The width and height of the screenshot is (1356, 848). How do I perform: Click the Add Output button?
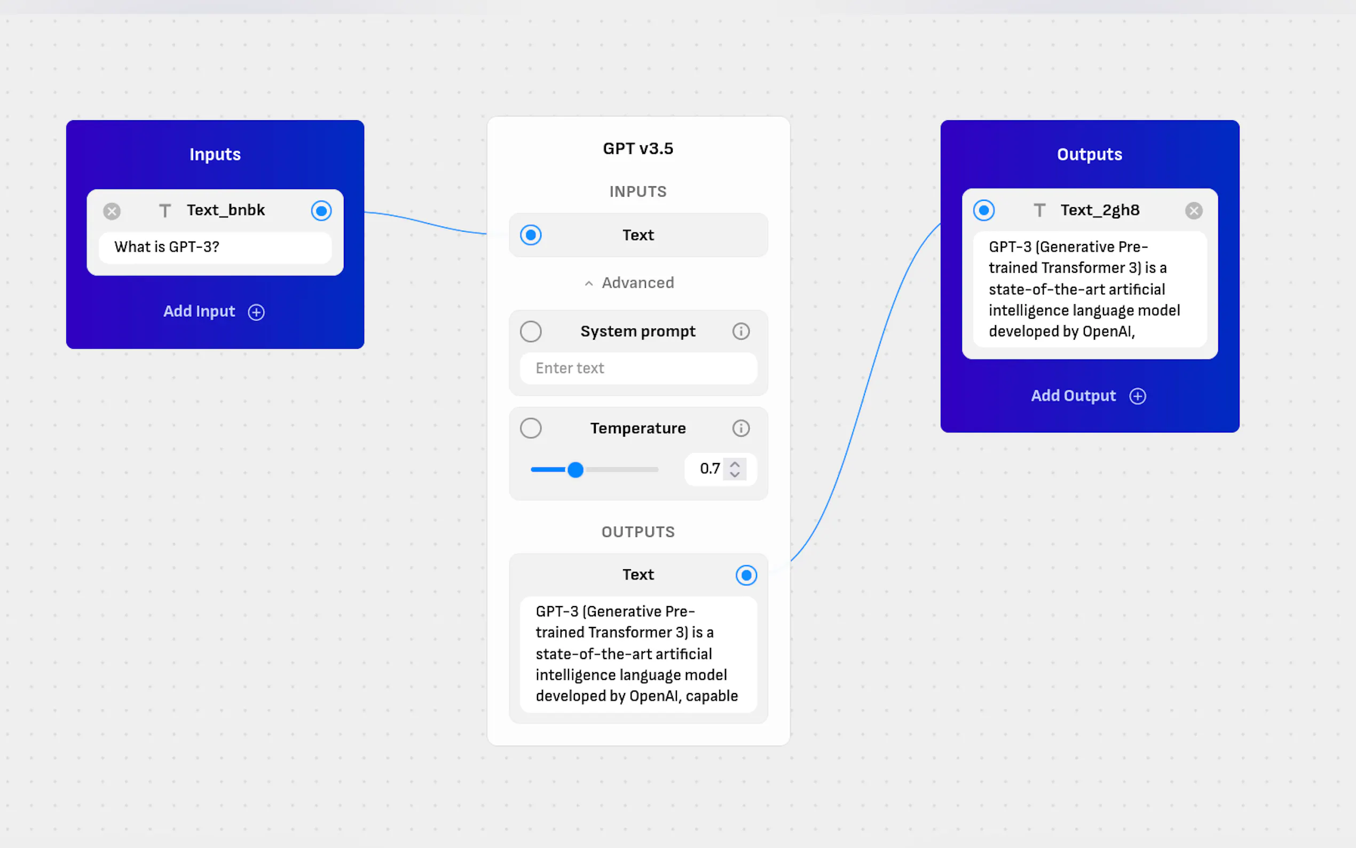point(1073,396)
